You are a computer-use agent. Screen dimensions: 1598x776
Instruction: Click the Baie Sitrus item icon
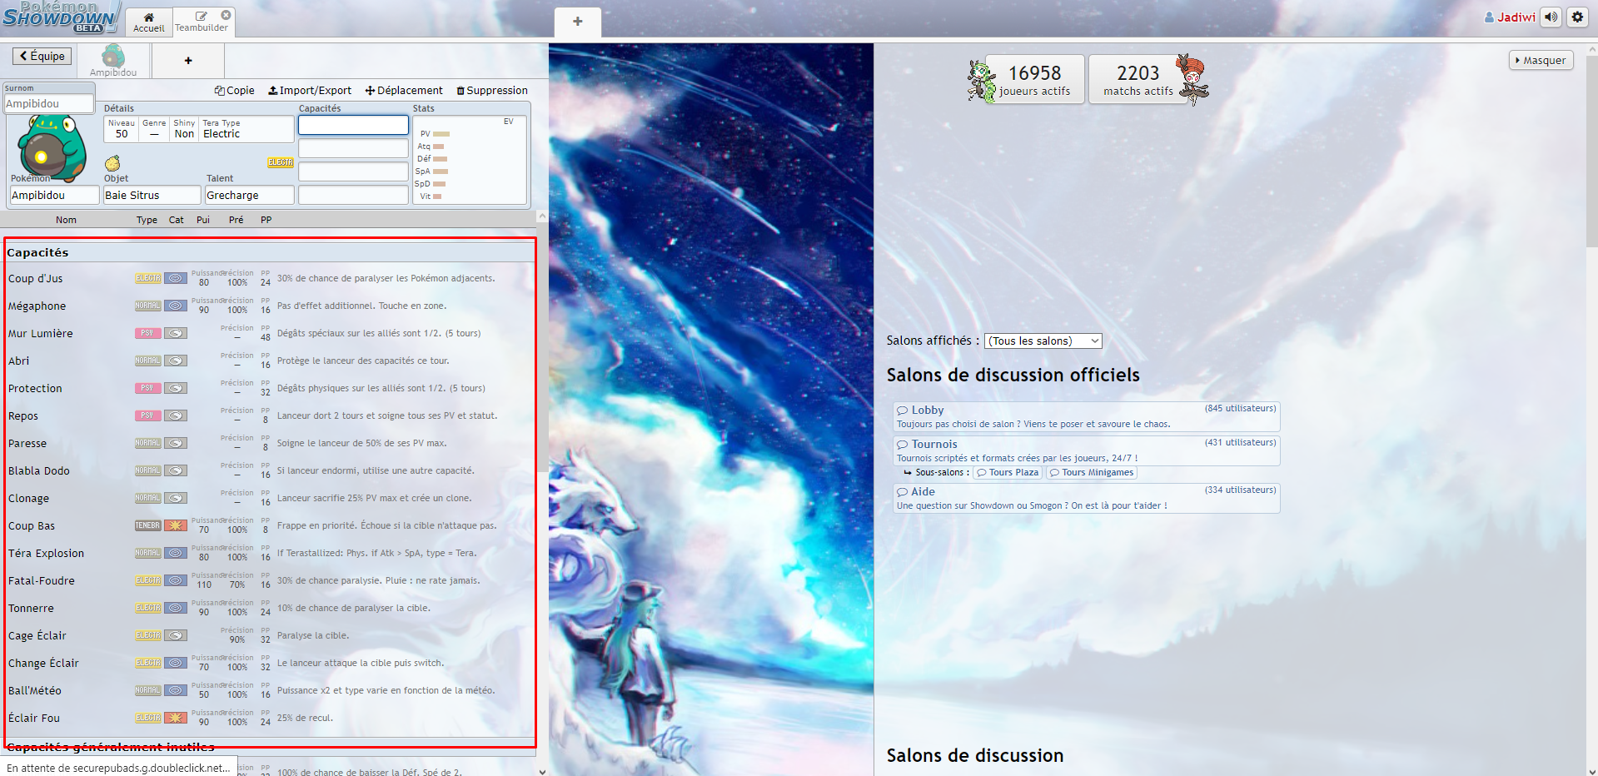[112, 163]
